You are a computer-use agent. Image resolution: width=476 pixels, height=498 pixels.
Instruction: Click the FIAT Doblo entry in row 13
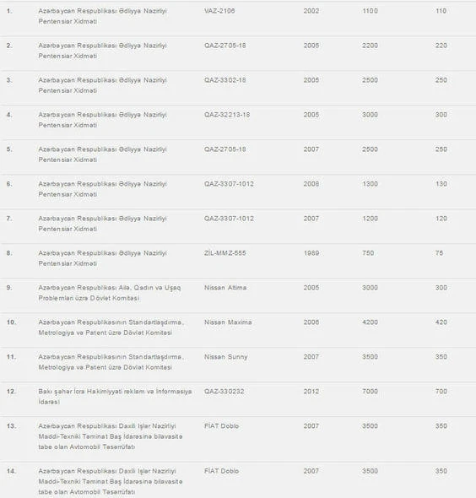221,426
